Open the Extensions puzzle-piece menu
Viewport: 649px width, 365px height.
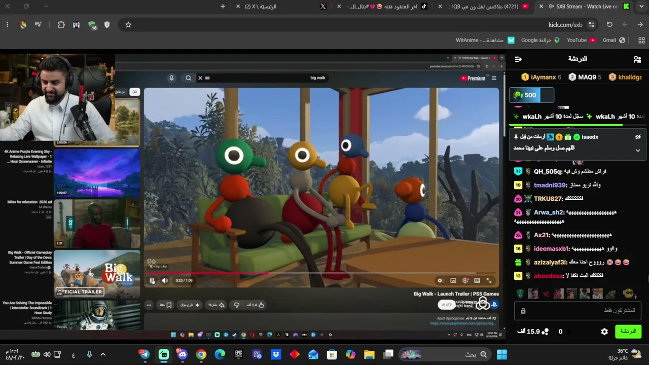coord(61,25)
